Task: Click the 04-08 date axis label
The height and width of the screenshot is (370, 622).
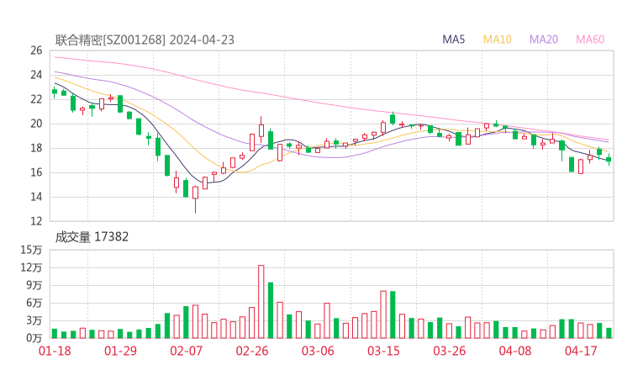Action: click(x=515, y=351)
